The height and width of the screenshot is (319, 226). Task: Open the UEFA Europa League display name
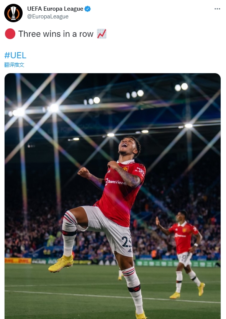tap(55, 9)
